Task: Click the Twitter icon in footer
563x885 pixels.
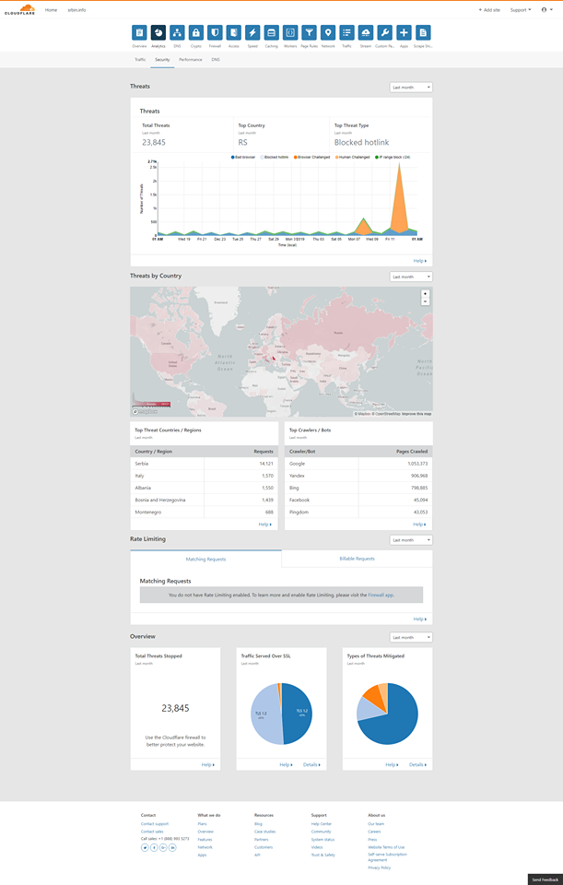Action: [145, 847]
